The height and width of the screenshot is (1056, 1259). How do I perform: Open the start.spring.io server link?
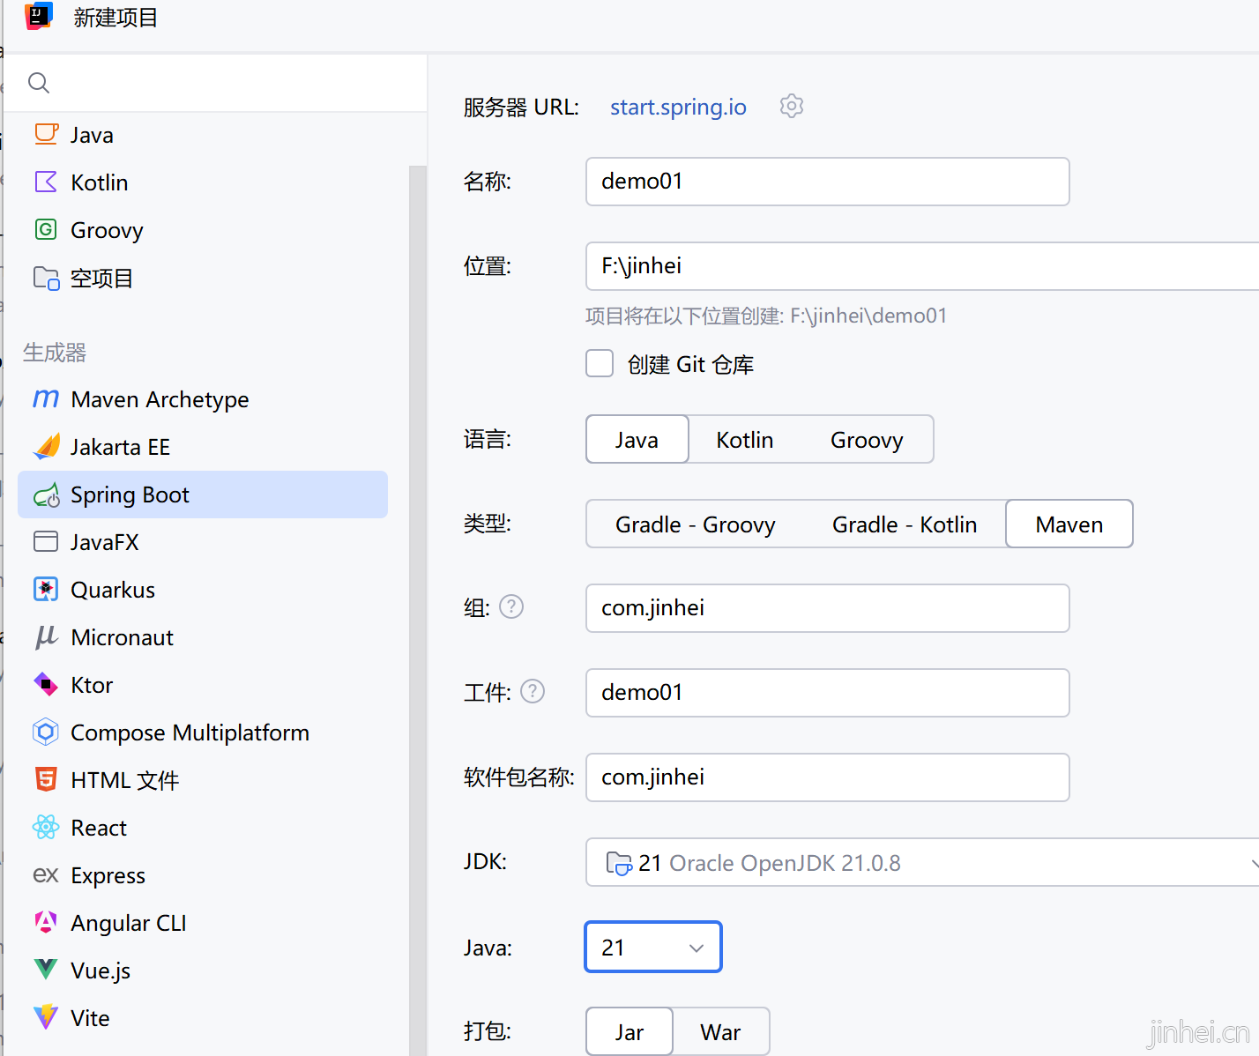click(x=678, y=107)
